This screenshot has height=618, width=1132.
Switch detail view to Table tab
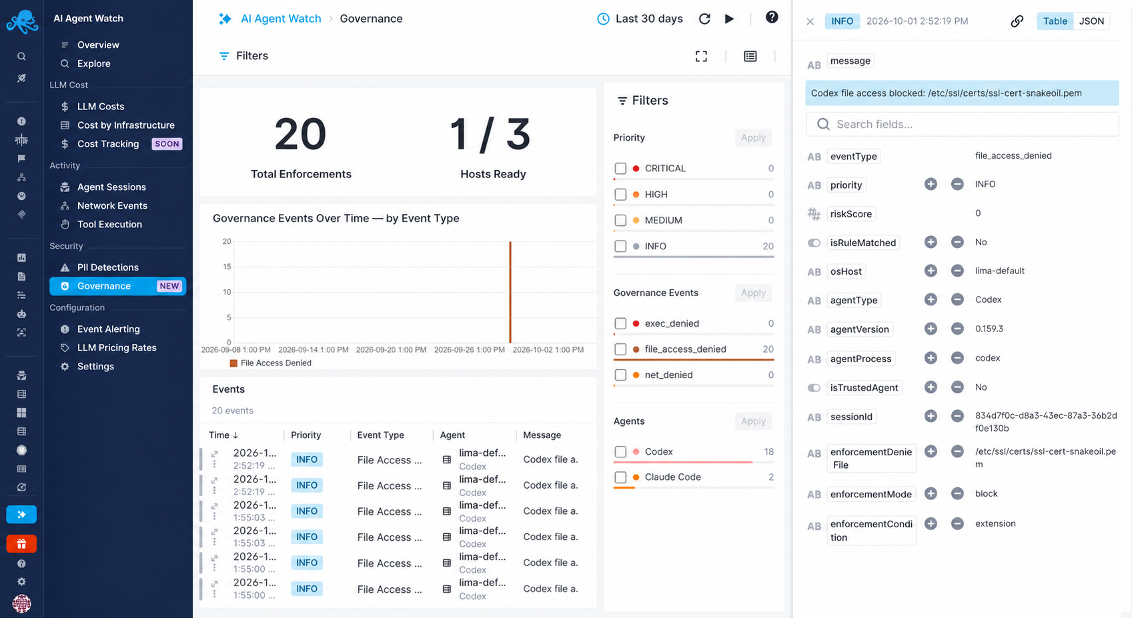pos(1055,21)
